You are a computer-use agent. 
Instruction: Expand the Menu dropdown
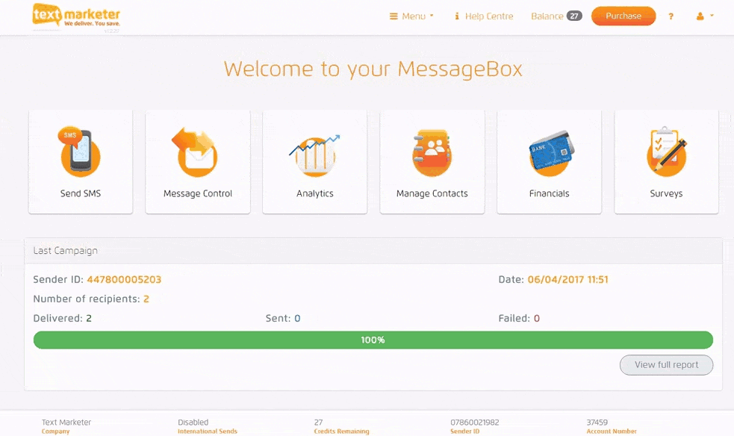(411, 16)
